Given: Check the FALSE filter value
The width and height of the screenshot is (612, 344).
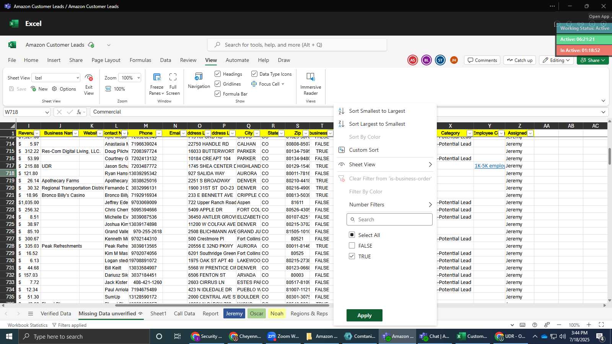Looking at the screenshot, I should pos(352,245).
